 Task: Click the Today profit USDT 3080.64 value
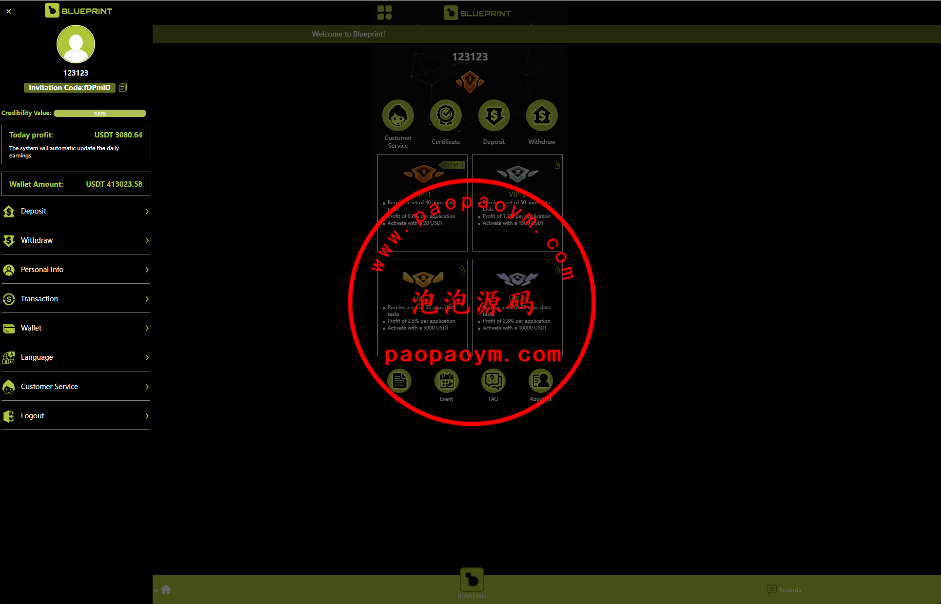(118, 135)
